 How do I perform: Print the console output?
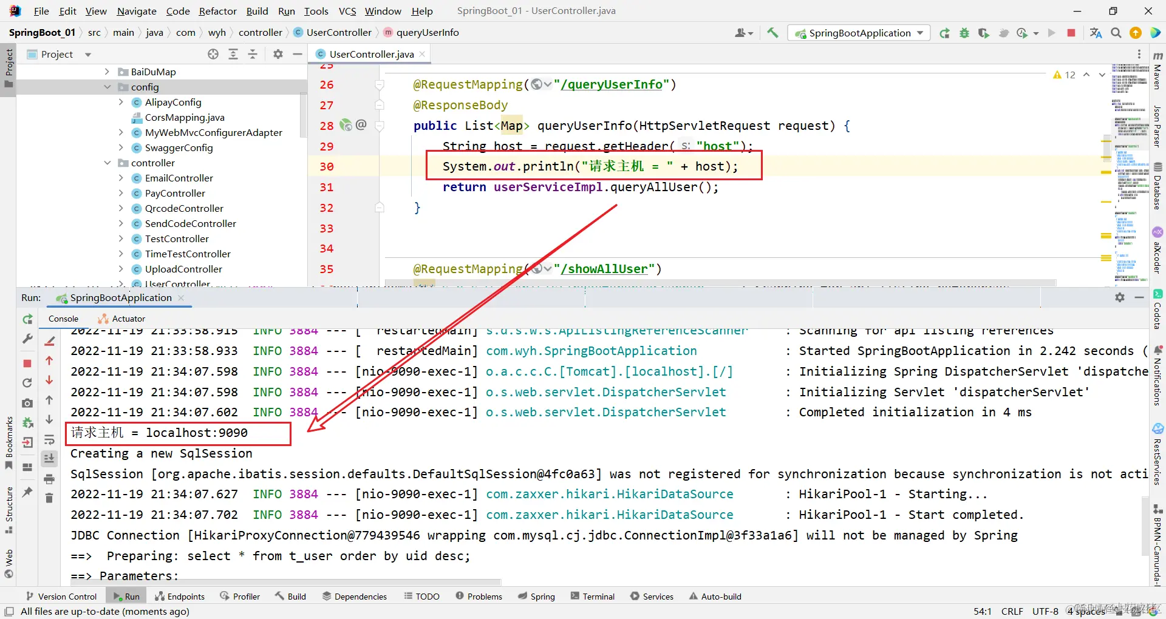(49, 479)
